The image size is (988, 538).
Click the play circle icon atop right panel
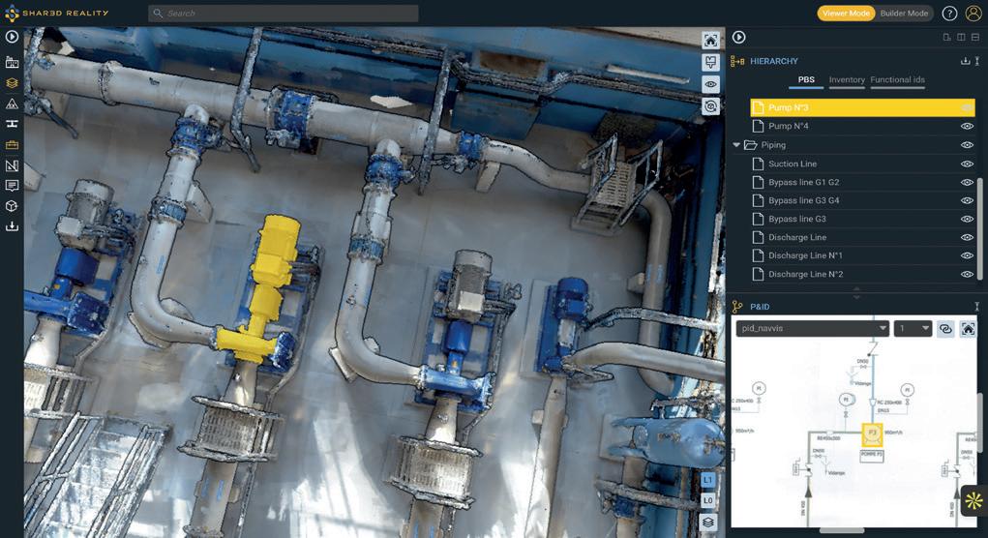point(739,38)
